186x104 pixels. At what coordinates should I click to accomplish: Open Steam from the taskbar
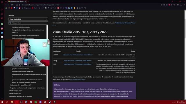pos(50,102)
